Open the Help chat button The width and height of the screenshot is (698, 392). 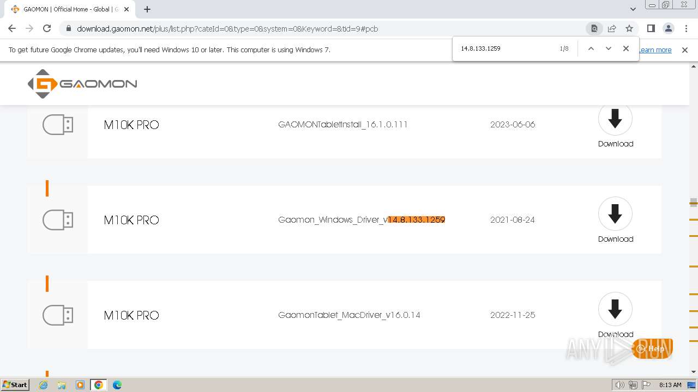tap(652, 348)
